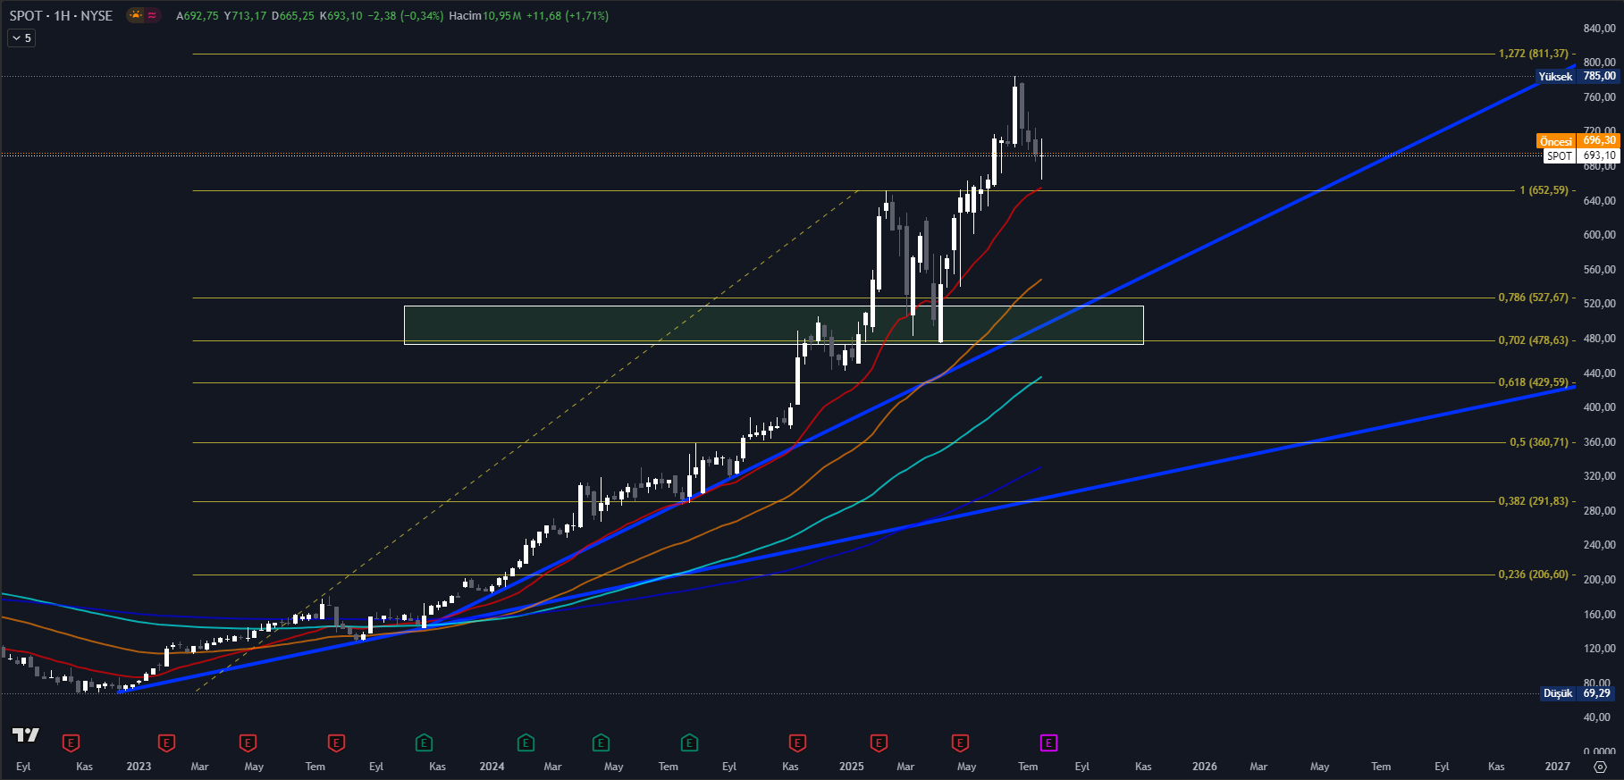Open symbol search via SPOT · 1H · NYSE title
The image size is (1624, 780).
(61, 15)
